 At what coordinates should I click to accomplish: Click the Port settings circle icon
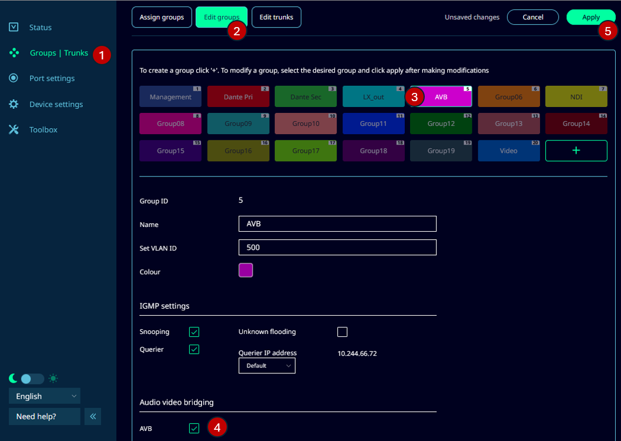point(14,78)
